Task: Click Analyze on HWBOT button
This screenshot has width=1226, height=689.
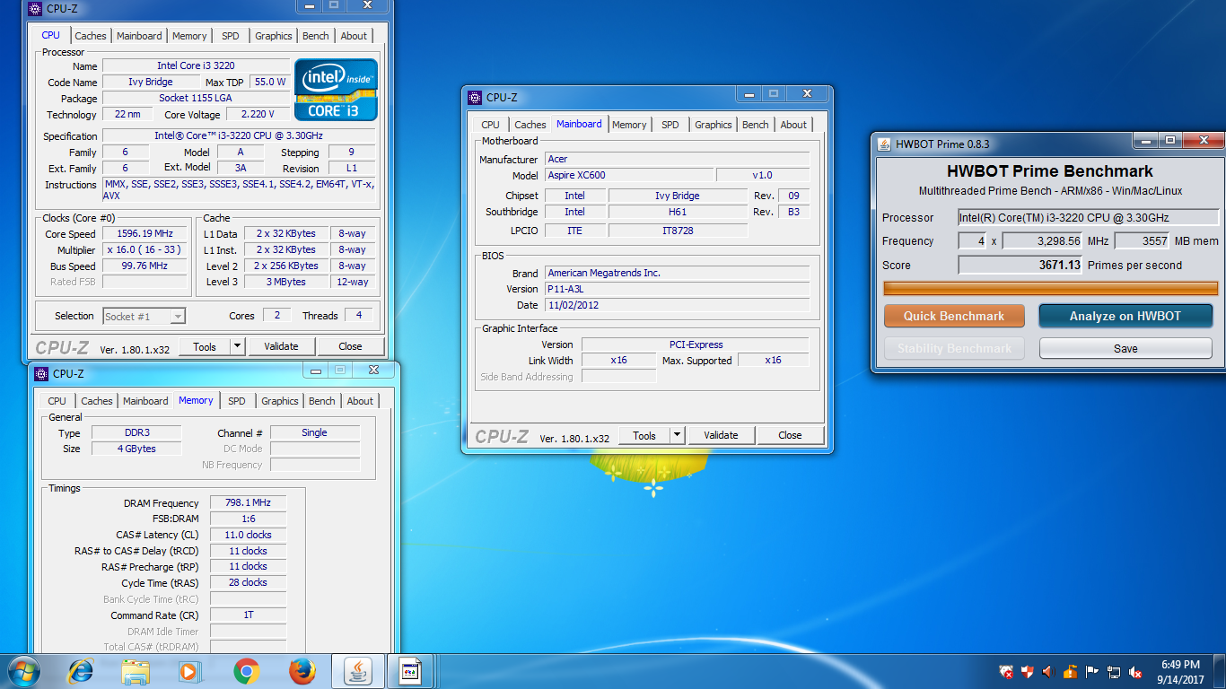Action: click(1125, 316)
